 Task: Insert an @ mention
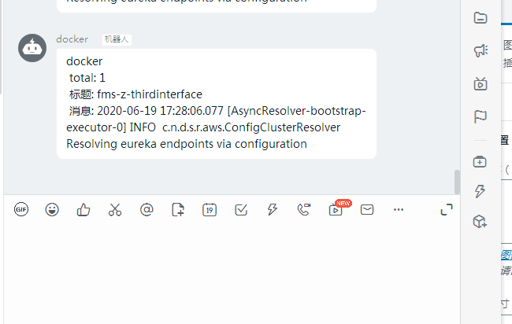coord(147,210)
